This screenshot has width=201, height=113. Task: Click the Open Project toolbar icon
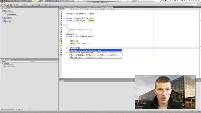pos(8,5)
